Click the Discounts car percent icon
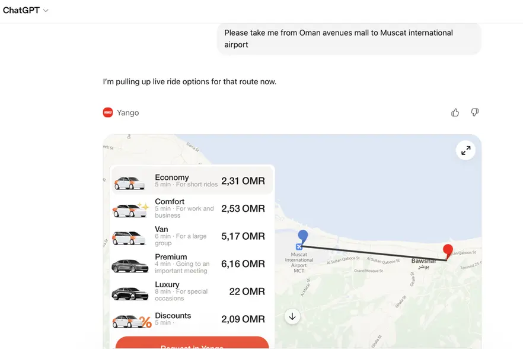The image size is (523, 349). pyautogui.click(x=145, y=322)
